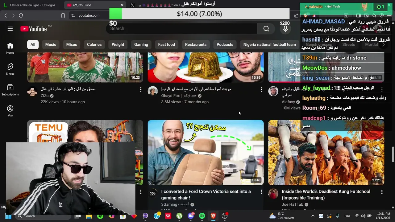The height and width of the screenshot is (222, 395).
Task: Show hidden system tray icons chevron
Action: pyautogui.click(x=313, y=216)
